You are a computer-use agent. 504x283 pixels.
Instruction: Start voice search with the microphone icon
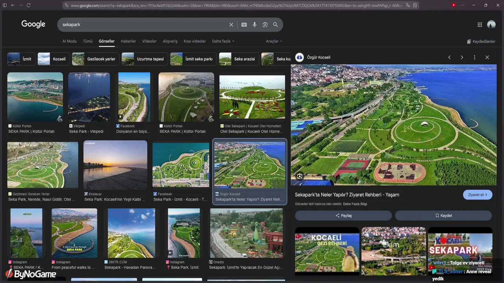coord(254,24)
